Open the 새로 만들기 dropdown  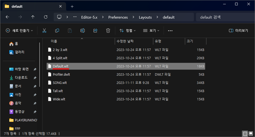click(19, 31)
